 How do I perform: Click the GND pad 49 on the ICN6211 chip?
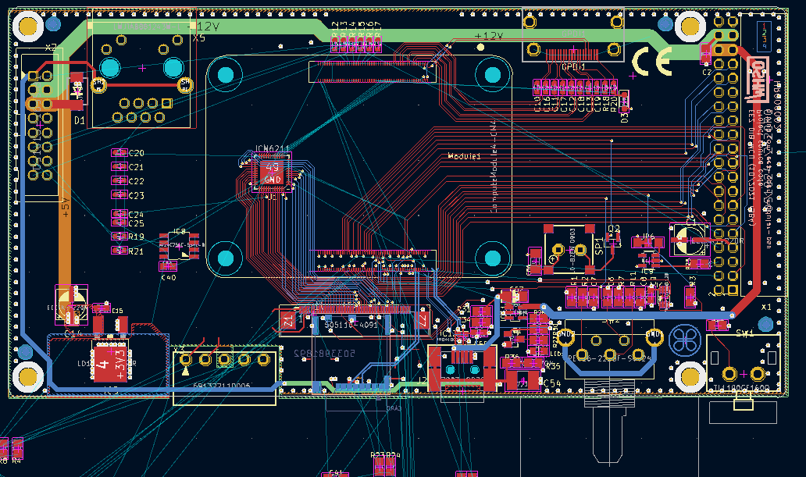pos(272,173)
